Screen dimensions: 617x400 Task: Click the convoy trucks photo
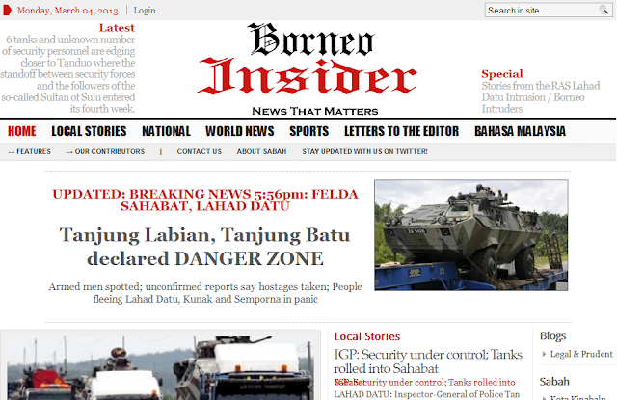[161, 368]
